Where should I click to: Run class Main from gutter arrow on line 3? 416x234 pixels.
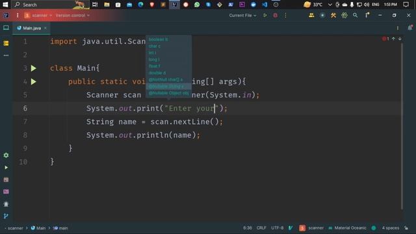click(33, 68)
